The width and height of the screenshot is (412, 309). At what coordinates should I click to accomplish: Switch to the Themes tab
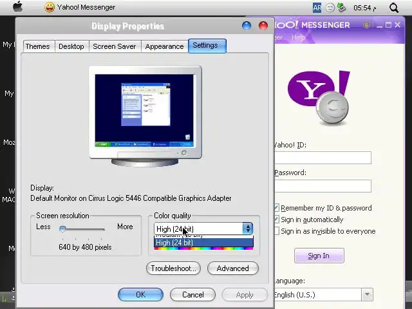(x=37, y=46)
